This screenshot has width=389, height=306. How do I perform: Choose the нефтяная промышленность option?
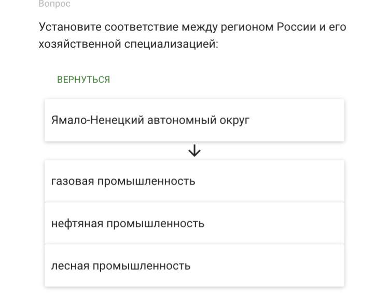[x=194, y=224]
